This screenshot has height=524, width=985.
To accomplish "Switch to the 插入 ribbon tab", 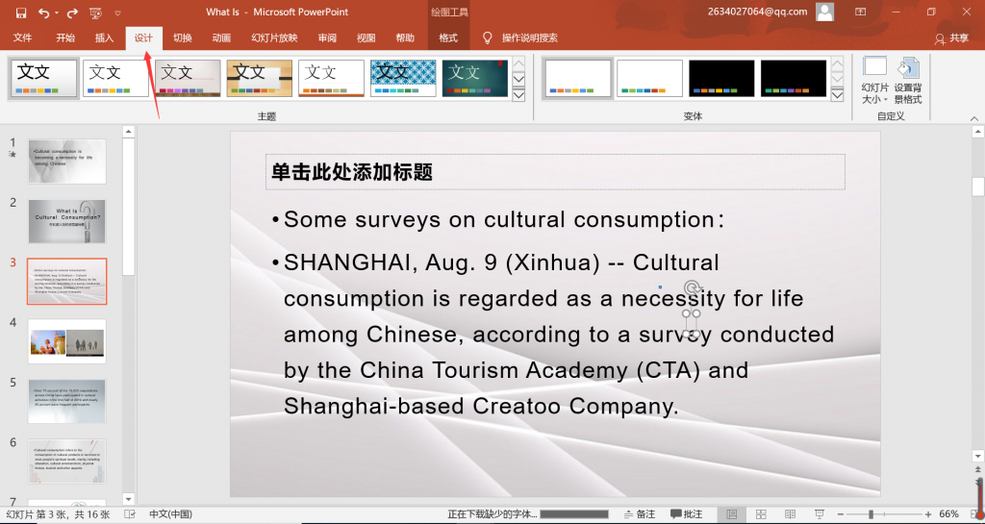I will pos(104,37).
